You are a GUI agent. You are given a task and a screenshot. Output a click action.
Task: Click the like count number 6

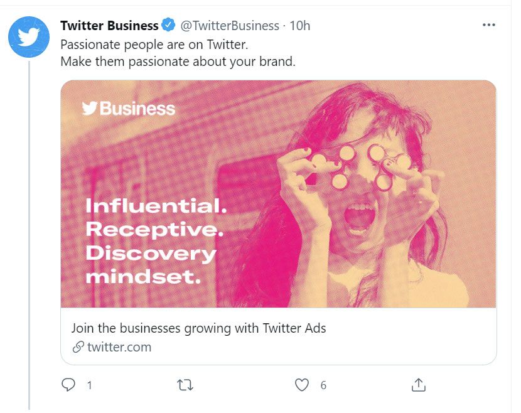pyautogui.click(x=323, y=385)
